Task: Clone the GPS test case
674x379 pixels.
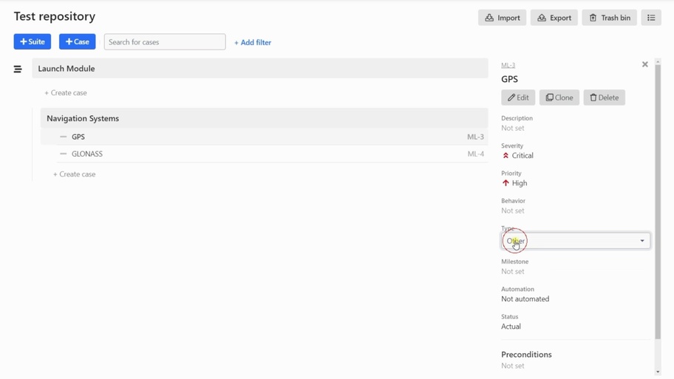Action: pos(559,98)
